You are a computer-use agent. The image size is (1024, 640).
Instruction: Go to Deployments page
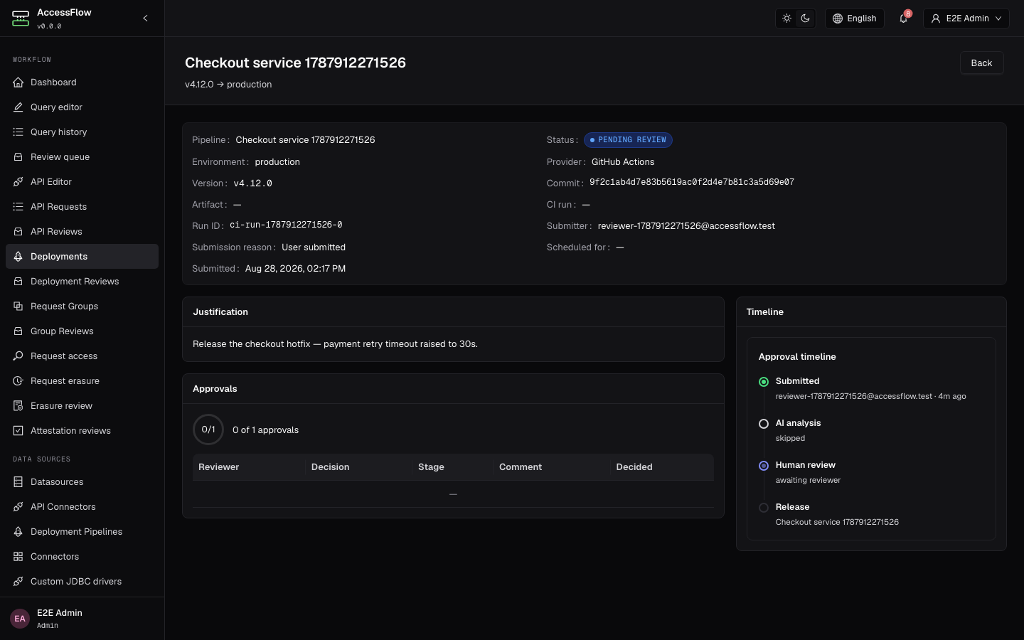pos(82,257)
